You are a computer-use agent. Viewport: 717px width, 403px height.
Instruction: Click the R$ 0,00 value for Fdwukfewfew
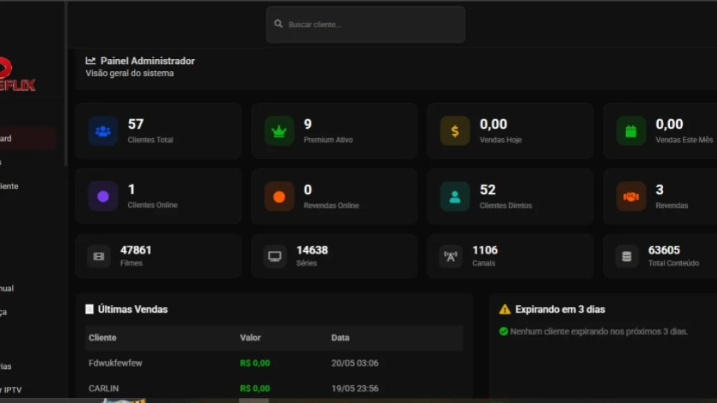click(x=255, y=363)
